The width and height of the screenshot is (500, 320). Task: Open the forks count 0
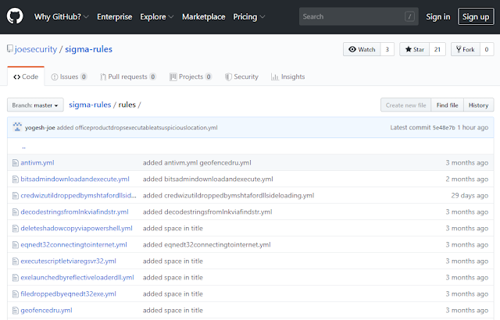click(487, 49)
